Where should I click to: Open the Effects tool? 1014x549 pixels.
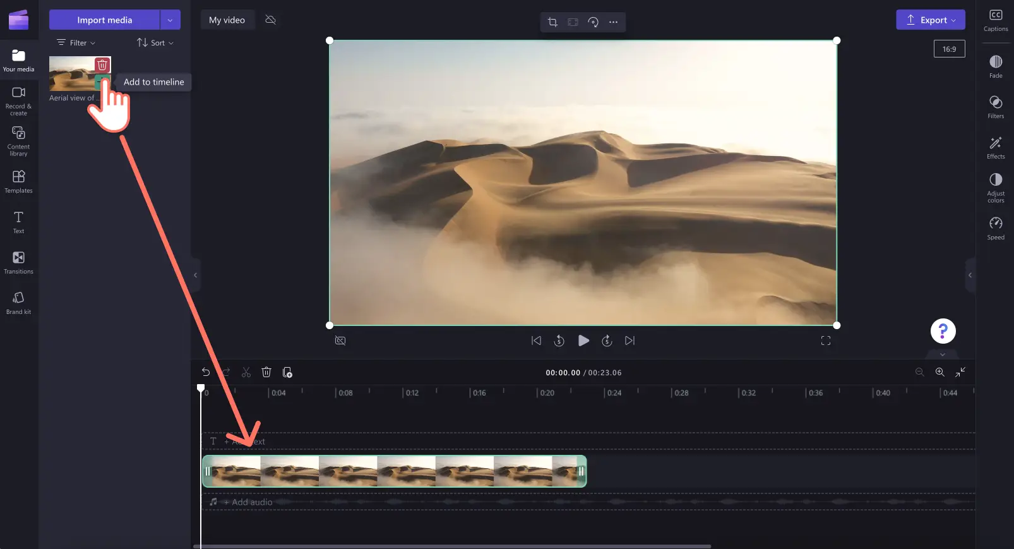click(x=995, y=147)
